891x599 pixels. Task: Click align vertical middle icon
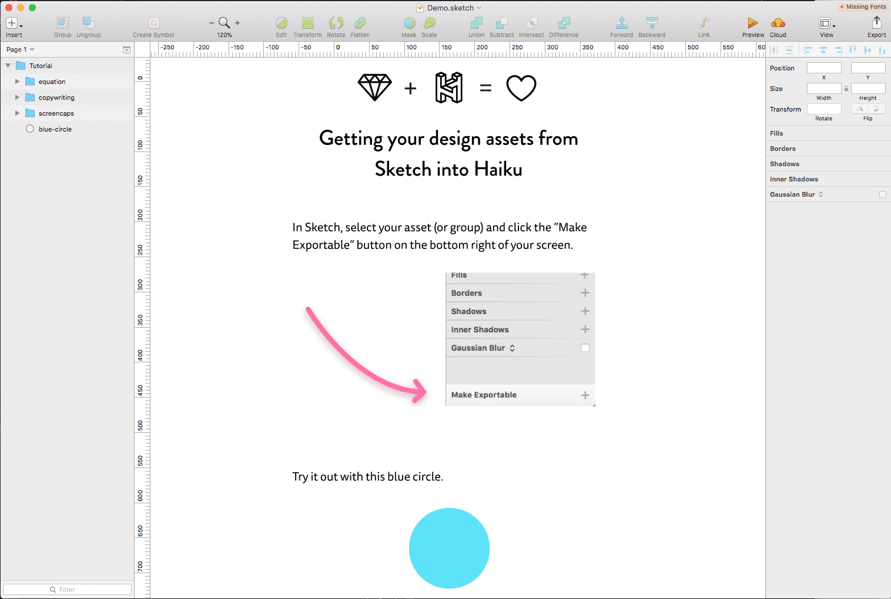(867, 50)
